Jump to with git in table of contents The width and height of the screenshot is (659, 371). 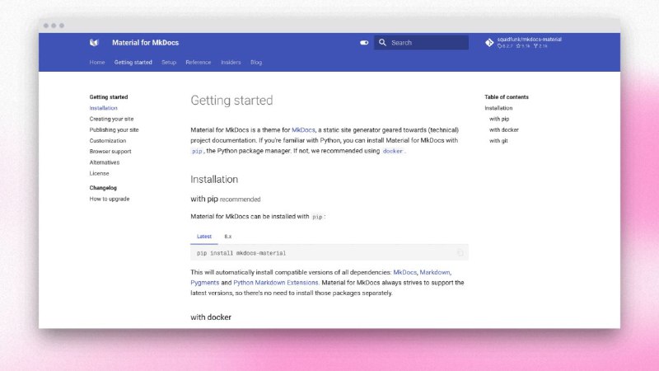pos(498,141)
